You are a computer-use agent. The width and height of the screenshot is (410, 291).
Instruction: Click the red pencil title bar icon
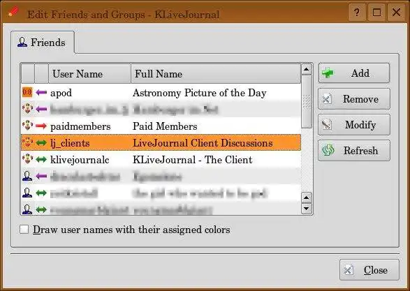(13, 12)
